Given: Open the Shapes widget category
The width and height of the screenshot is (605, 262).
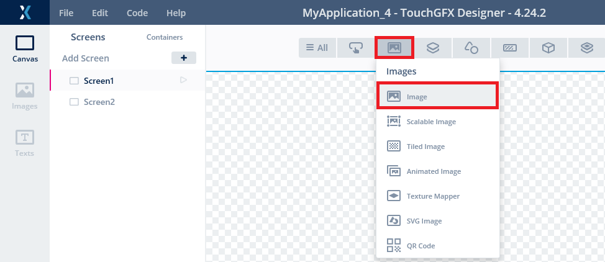Looking at the screenshot, I should tap(471, 48).
